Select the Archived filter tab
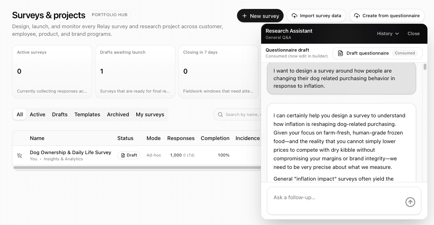The height and width of the screenshot is (225, 434). (x=118, y=114)
